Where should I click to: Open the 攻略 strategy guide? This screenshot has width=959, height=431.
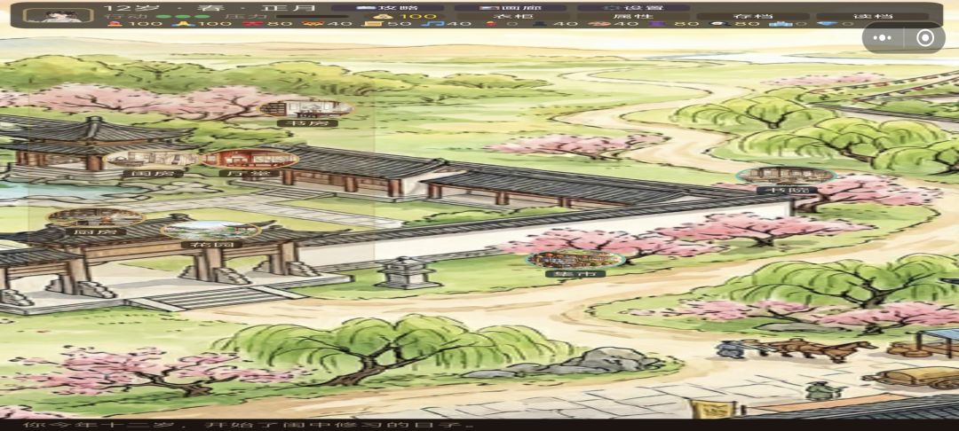[x=388, y=8]
